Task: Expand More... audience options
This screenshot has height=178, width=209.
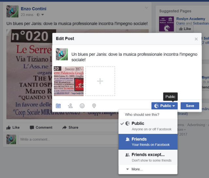Action: pos(148,169)
